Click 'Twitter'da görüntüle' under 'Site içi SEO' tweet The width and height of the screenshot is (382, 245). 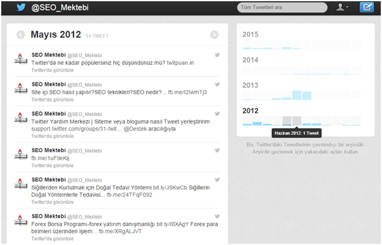point(53,100)
